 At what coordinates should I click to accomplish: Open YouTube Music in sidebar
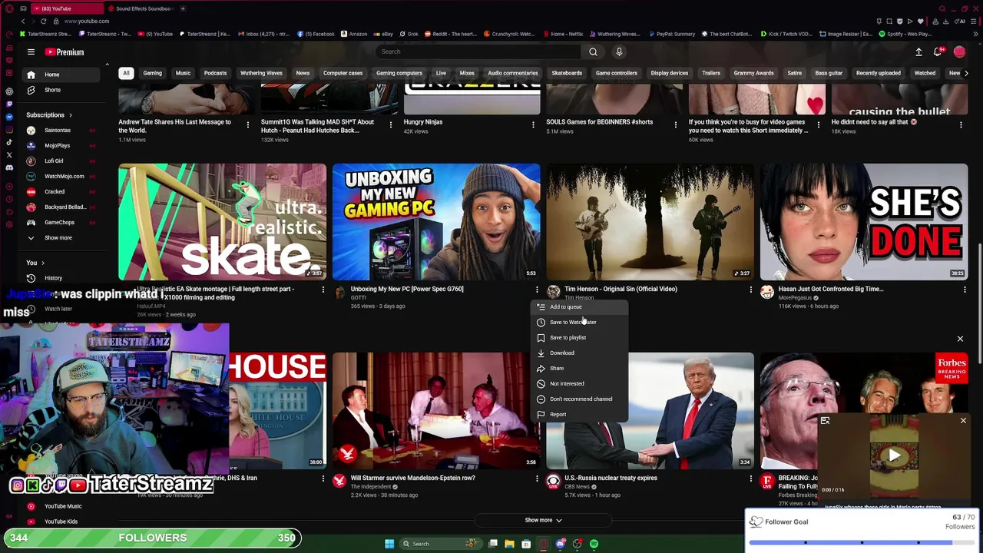tap(61, 506)
